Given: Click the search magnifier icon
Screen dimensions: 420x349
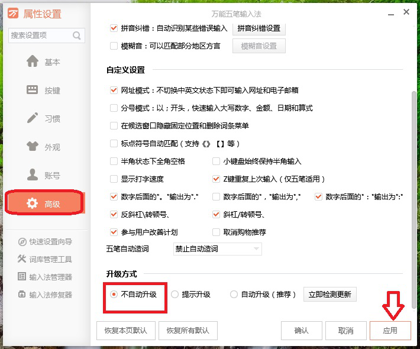Looking at the screenshot, I should coord(77,35).
